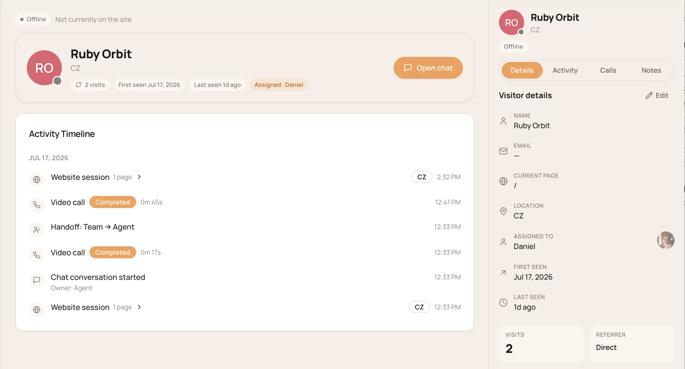Click the chat conversation started icon
Screen dimensions: 685x369
click(37, 280)
